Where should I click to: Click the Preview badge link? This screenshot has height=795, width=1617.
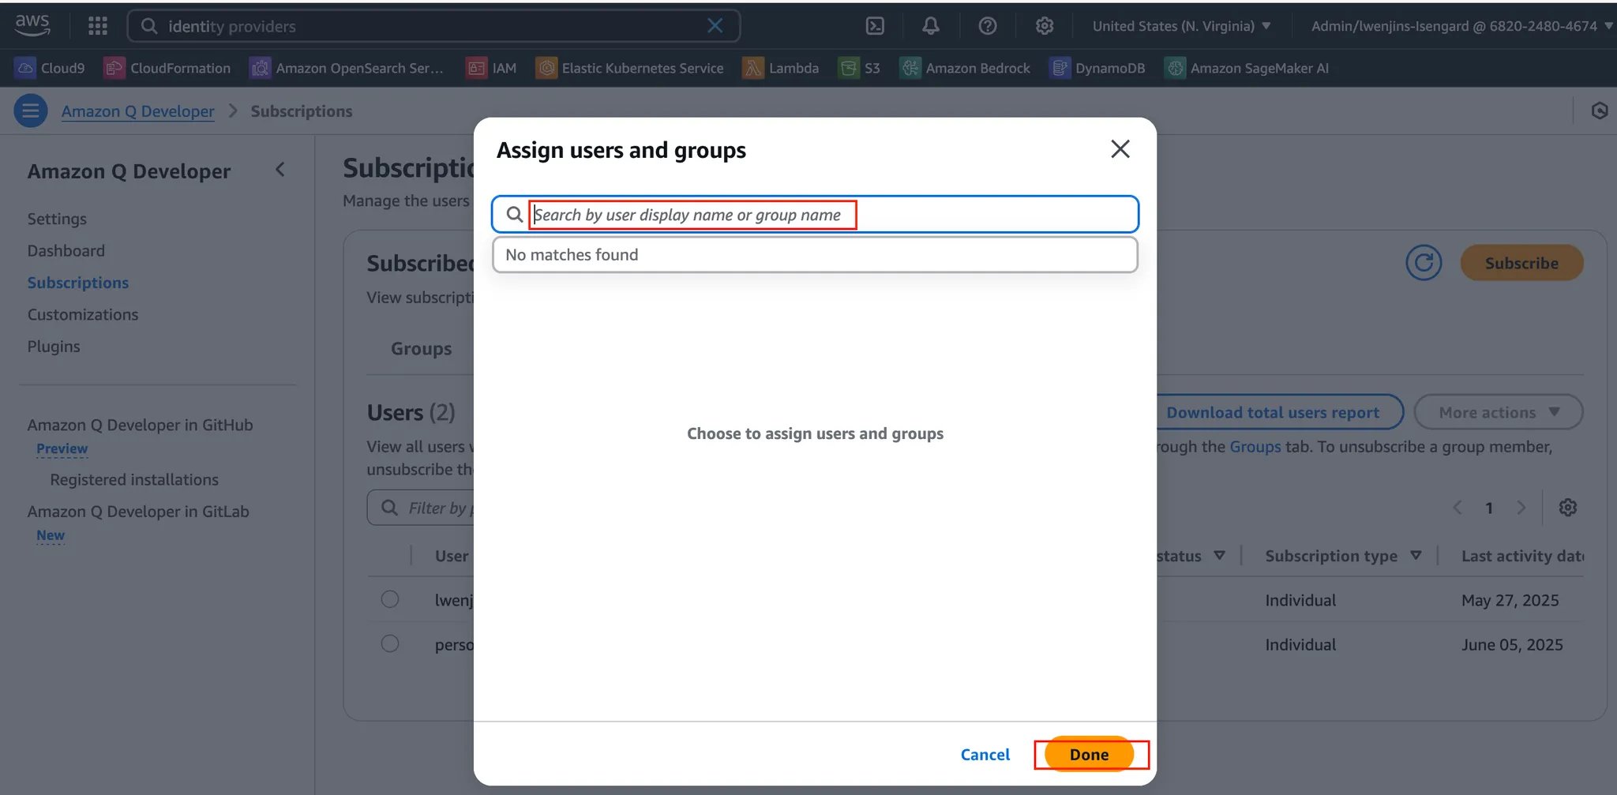coord(62,448)
